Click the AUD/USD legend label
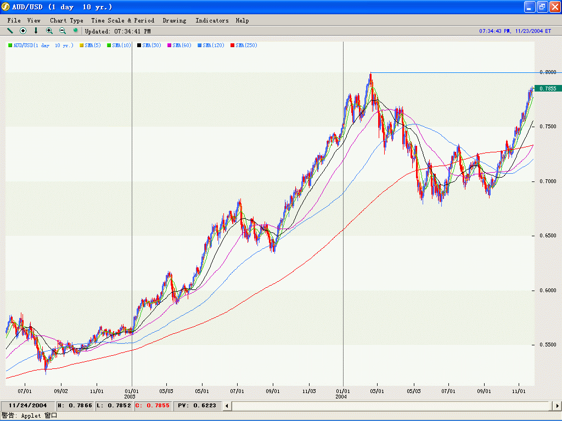 click(43, 45)
